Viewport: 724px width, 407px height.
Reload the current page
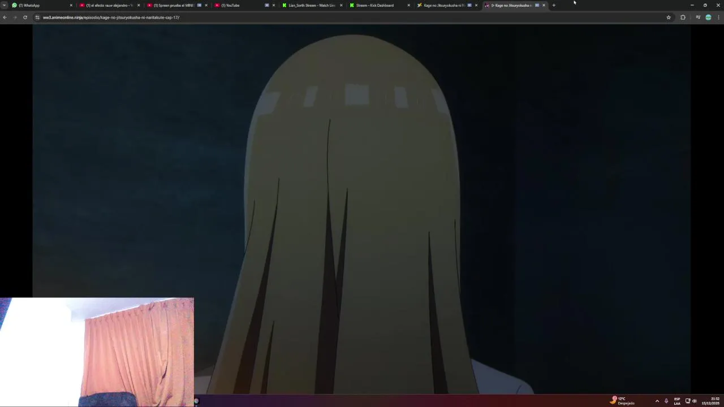tap(25, 18)
